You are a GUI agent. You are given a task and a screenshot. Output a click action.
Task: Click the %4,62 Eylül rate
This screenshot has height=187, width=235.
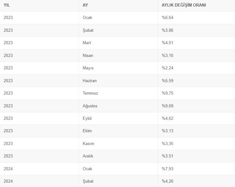[x=167, y=118]
